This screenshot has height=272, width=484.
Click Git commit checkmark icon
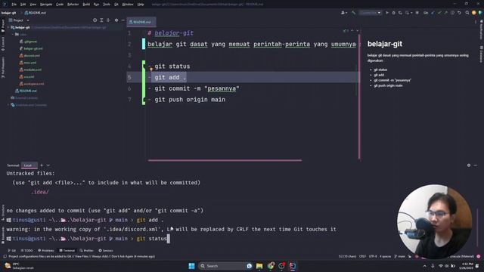439,13
